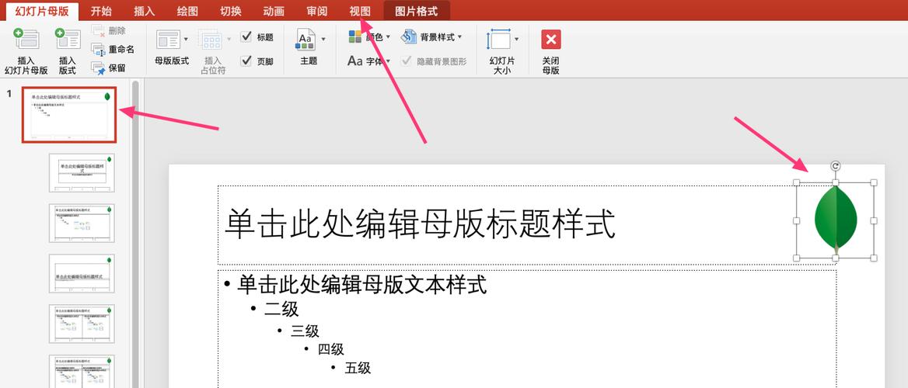Viewport: 908px width, 388px height.
Task: Open the 插入 (Insert) tab
Action: tap(144, 11)
